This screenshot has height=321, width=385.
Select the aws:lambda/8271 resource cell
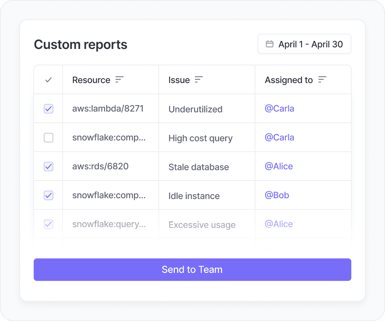(x=108, y=109)
